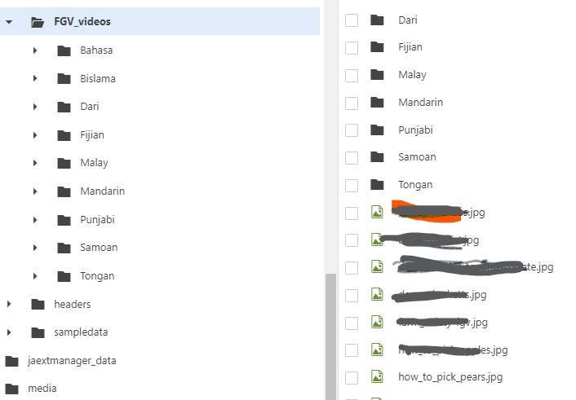Expand the Tongan folder in tree
The height and width of the screenshot is (400, 576).
click(x=35, y=276)
